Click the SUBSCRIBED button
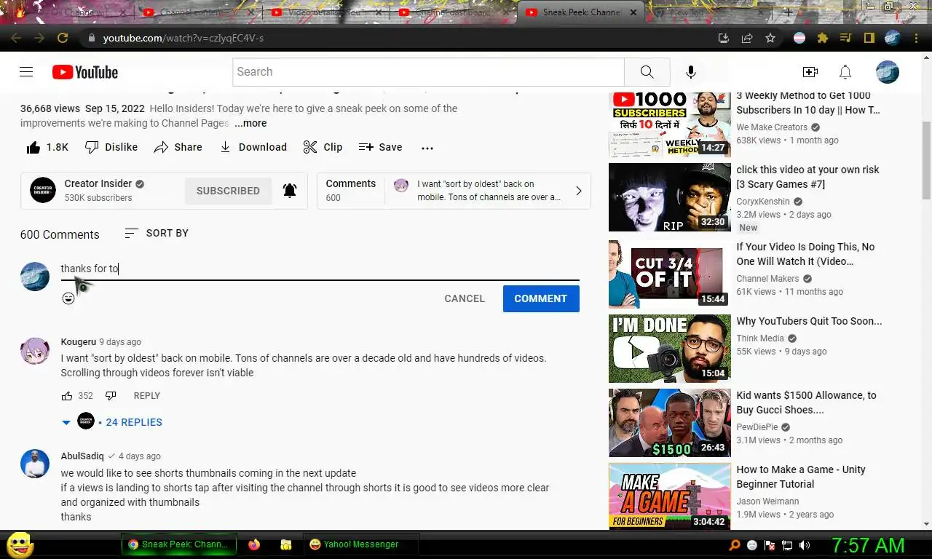 click(x=228, y=191)
